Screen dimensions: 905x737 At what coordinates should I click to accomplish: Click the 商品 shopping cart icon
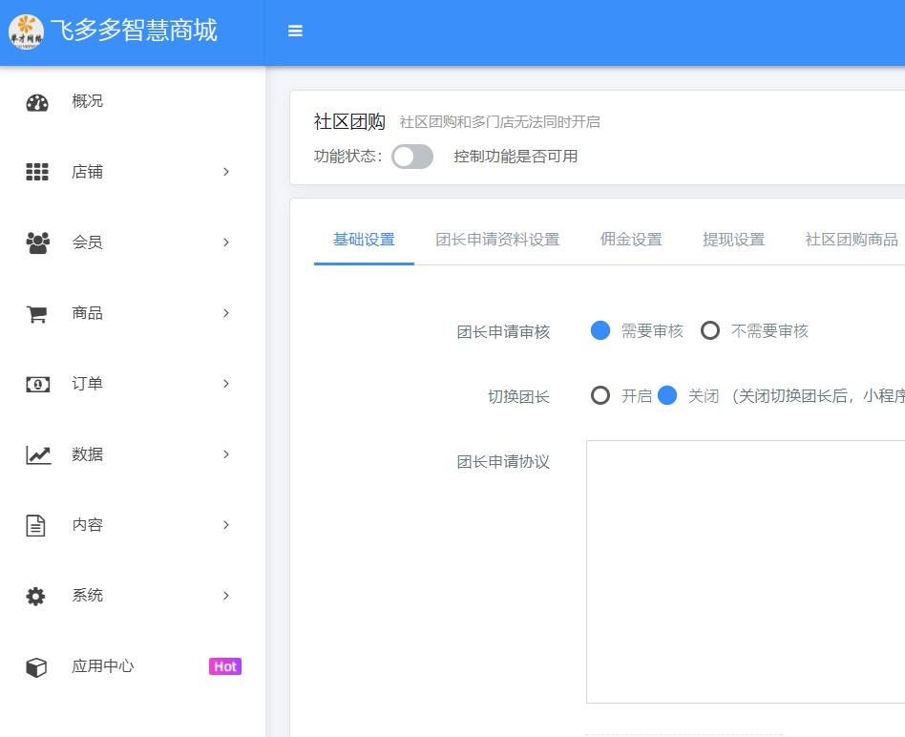point(36,314)
